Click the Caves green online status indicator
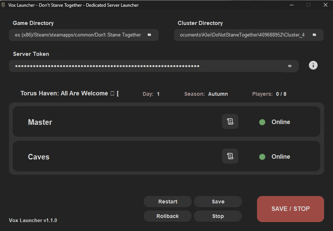Screen dimensions: 333x231 [x=262, y=157]
